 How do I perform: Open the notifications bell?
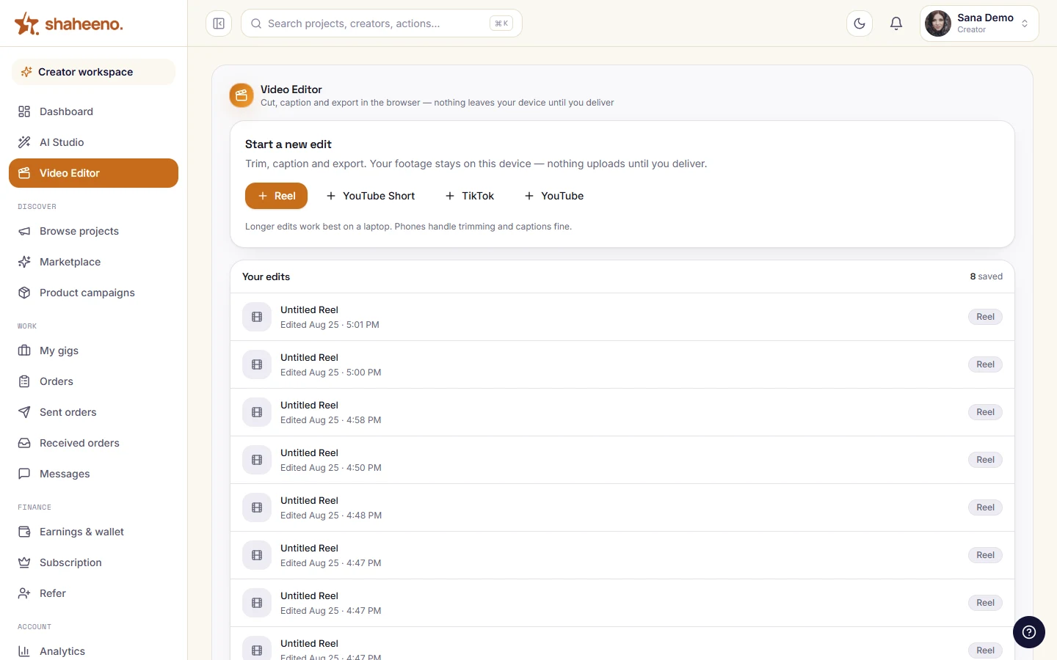[x=896, y=23]
